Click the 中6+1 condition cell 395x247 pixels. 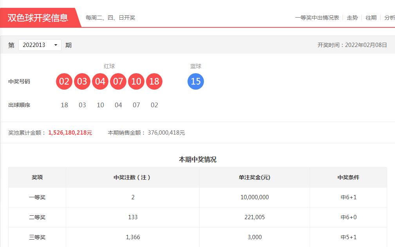[x=348, y=197]
